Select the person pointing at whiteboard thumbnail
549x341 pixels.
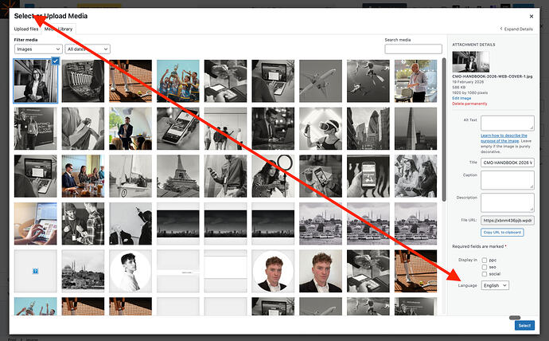tap(130, 224)
